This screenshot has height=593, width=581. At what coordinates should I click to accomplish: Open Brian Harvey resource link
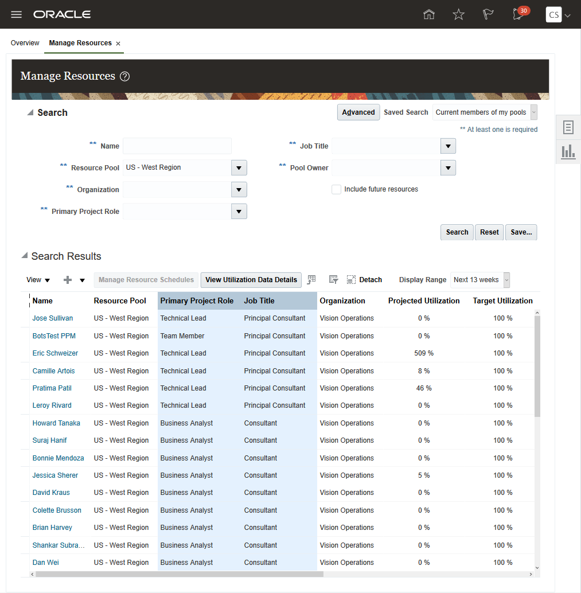(52, 528)
